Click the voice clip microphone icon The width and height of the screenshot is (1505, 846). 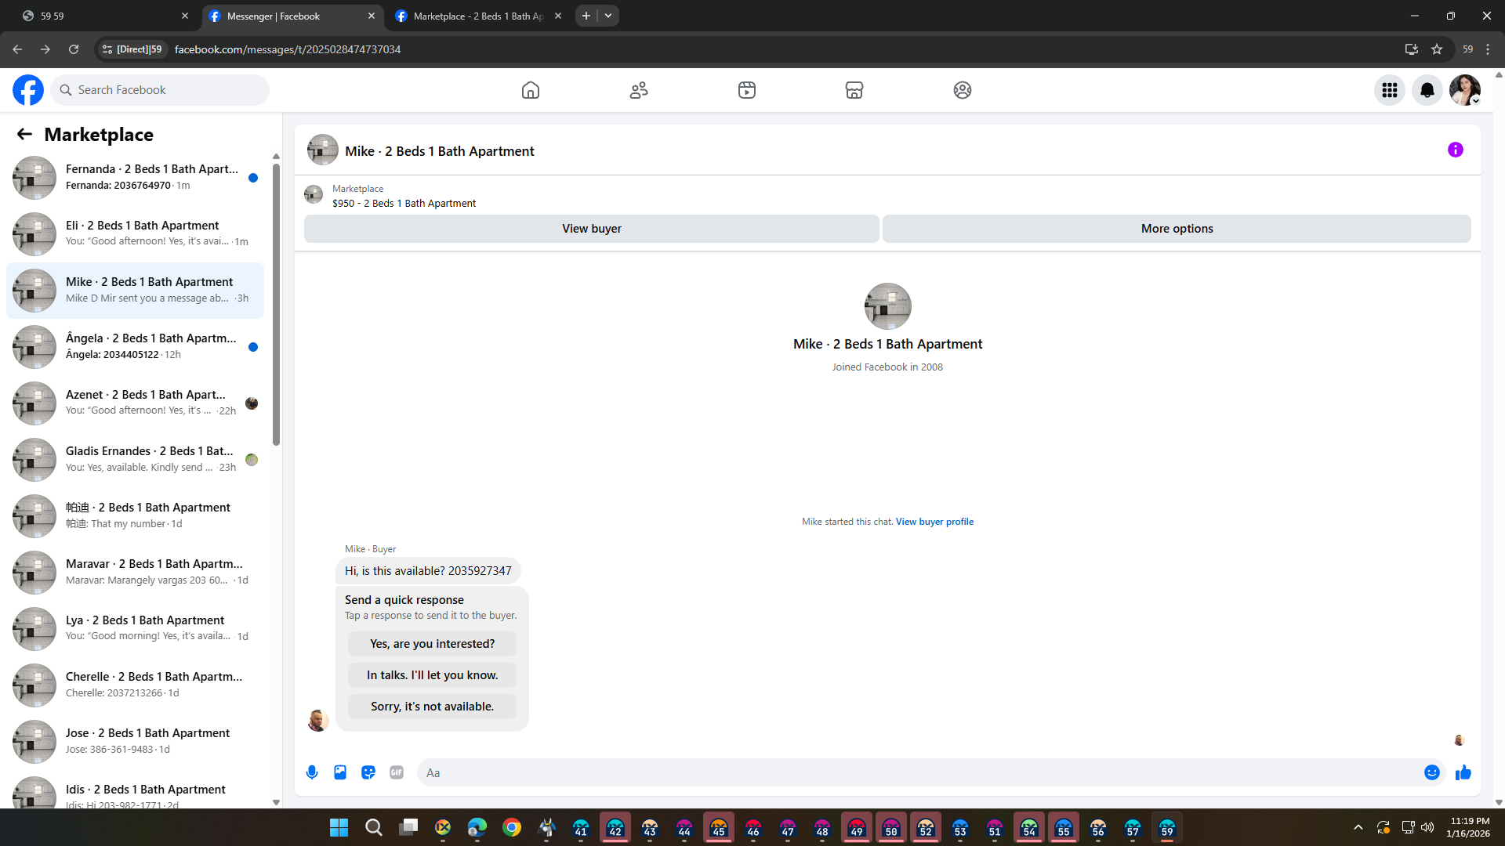pos(312,772)
